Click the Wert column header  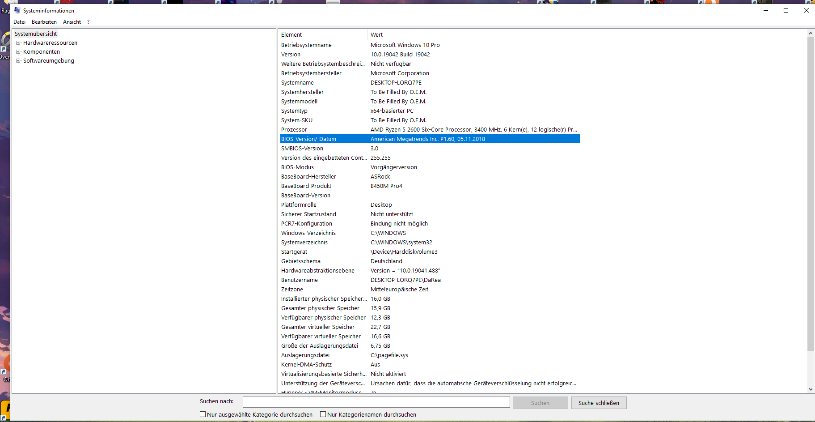point(377,34)
